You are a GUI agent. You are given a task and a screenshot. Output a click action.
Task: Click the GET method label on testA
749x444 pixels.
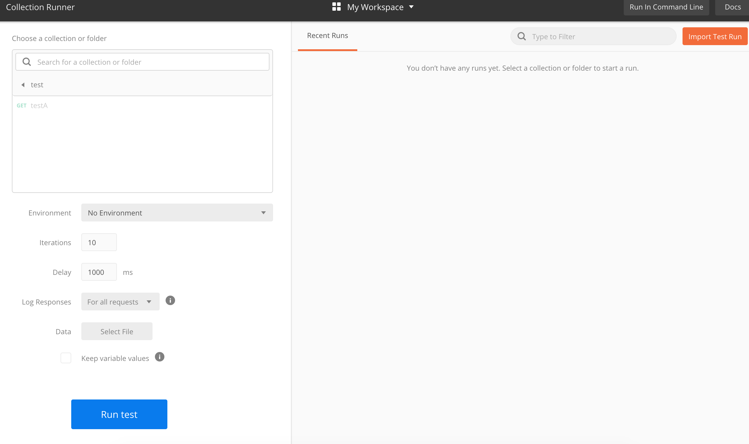tap(22, 105)
